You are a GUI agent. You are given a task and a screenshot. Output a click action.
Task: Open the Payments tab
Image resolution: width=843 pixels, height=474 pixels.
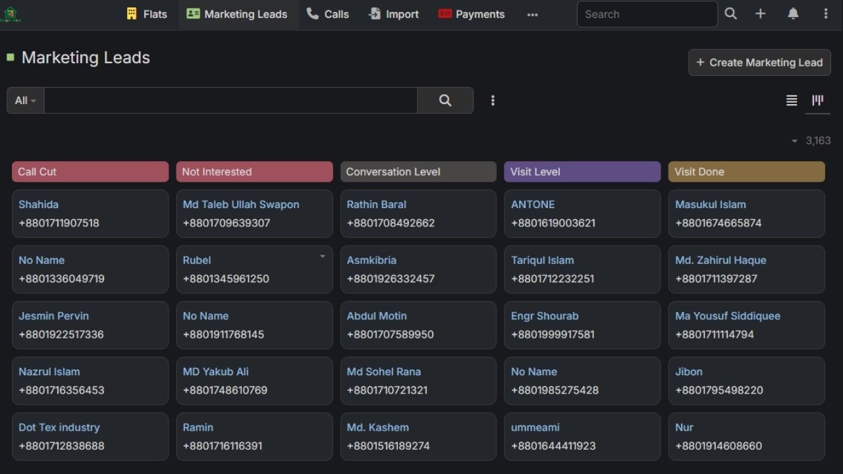tap(472, 14)
